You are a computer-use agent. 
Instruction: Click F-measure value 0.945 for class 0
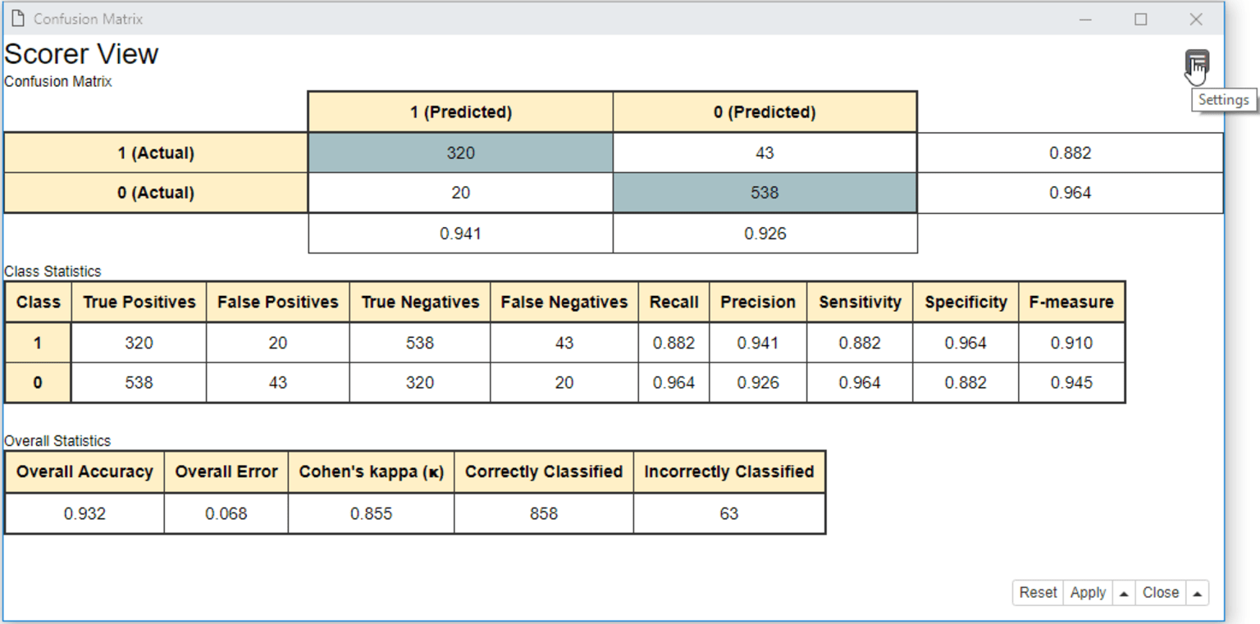[1071, 382]
